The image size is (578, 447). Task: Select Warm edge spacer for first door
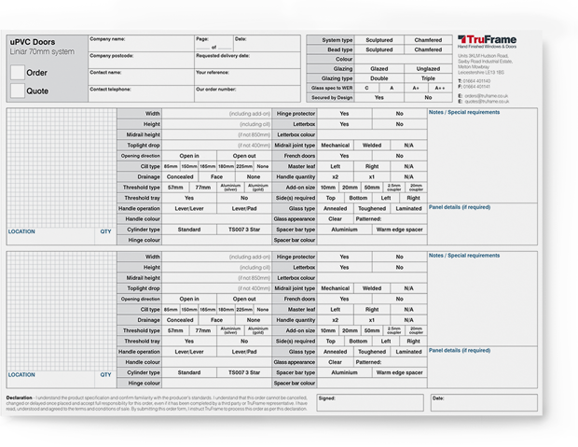coord(400,230)
